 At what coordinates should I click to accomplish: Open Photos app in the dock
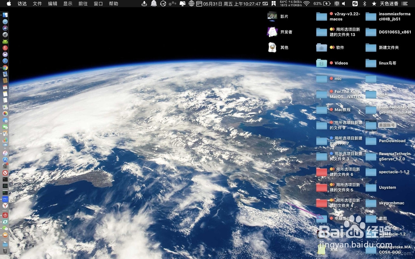(x=5, y=114)
